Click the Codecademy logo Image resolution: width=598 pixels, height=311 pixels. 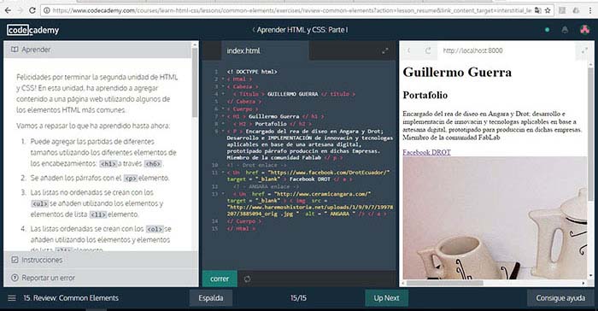(32, 30)
